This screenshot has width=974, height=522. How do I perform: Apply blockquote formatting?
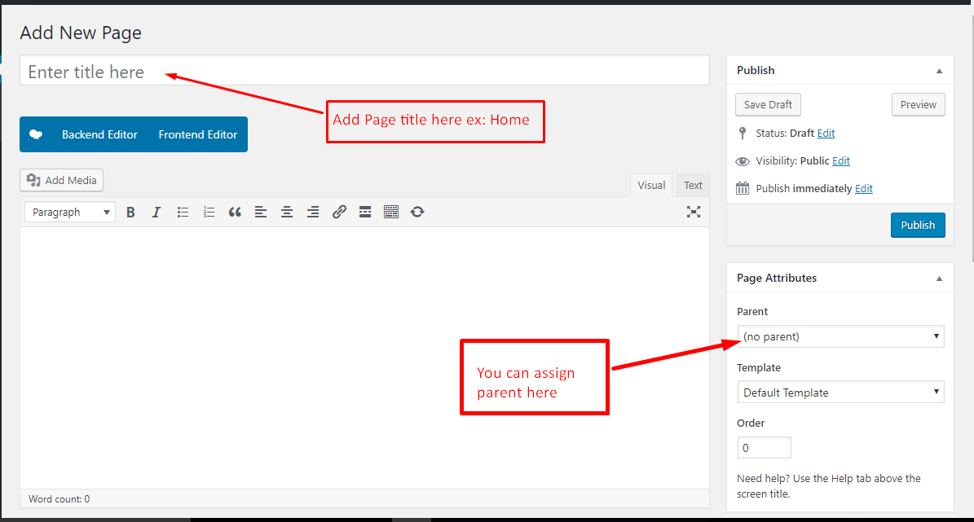coord(235,212)
